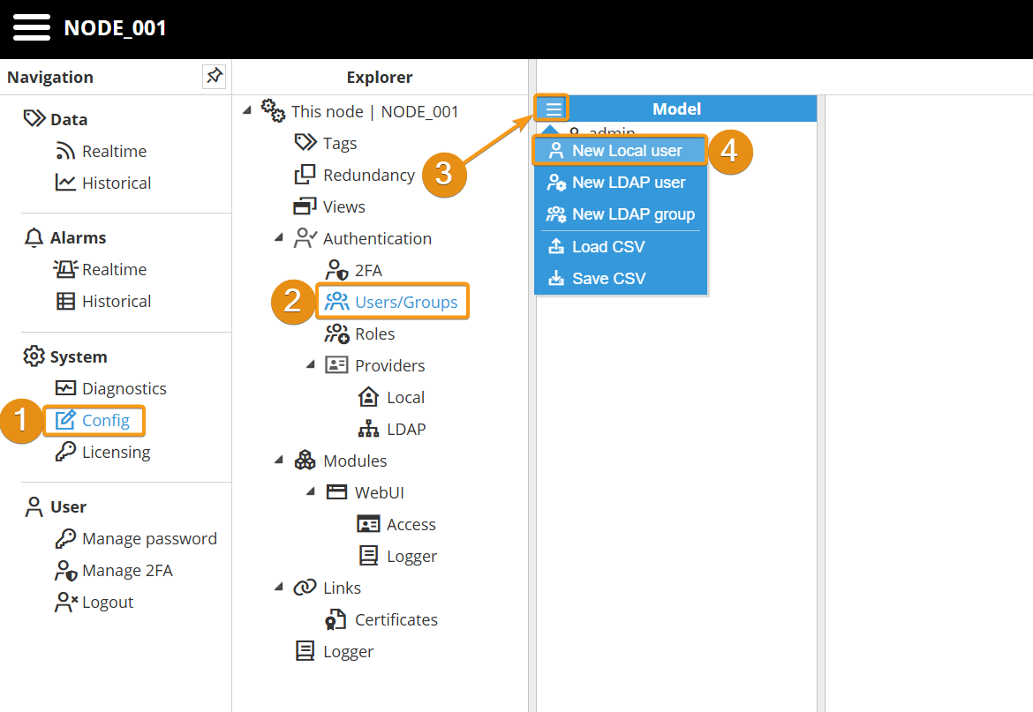Collapse the Authentication tree node
1033x712 pixels.
pyautogui.click(x=279, y=238)
